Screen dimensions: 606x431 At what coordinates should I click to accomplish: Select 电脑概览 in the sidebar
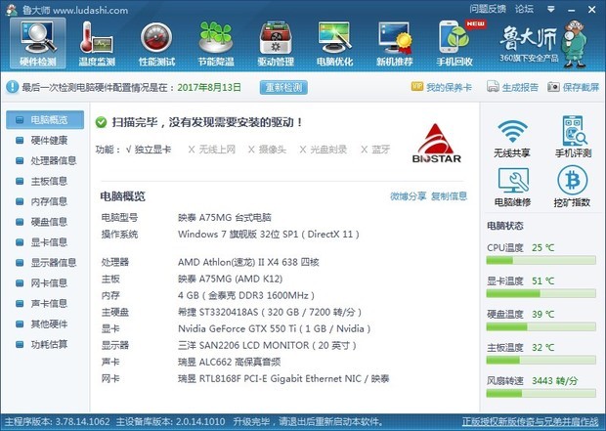click(x=45, y=120)
